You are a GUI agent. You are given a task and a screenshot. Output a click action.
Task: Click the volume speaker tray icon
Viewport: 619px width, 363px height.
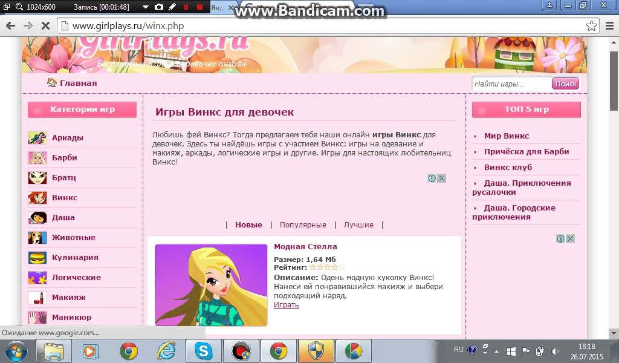point(555,351)
